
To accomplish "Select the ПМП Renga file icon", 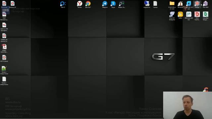I will pyautogui.click(x=4, y=14).
